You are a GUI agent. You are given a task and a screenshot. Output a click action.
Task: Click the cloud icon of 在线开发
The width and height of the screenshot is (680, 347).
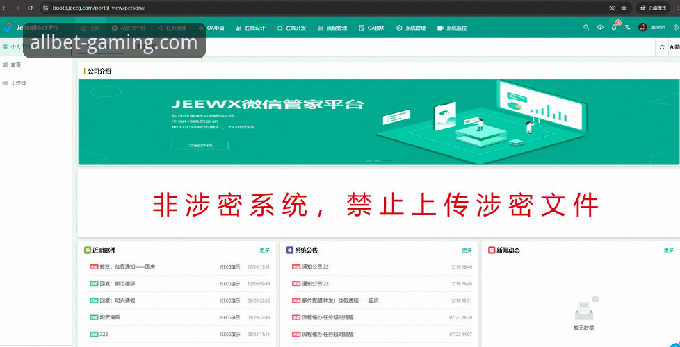click(280, 28)
